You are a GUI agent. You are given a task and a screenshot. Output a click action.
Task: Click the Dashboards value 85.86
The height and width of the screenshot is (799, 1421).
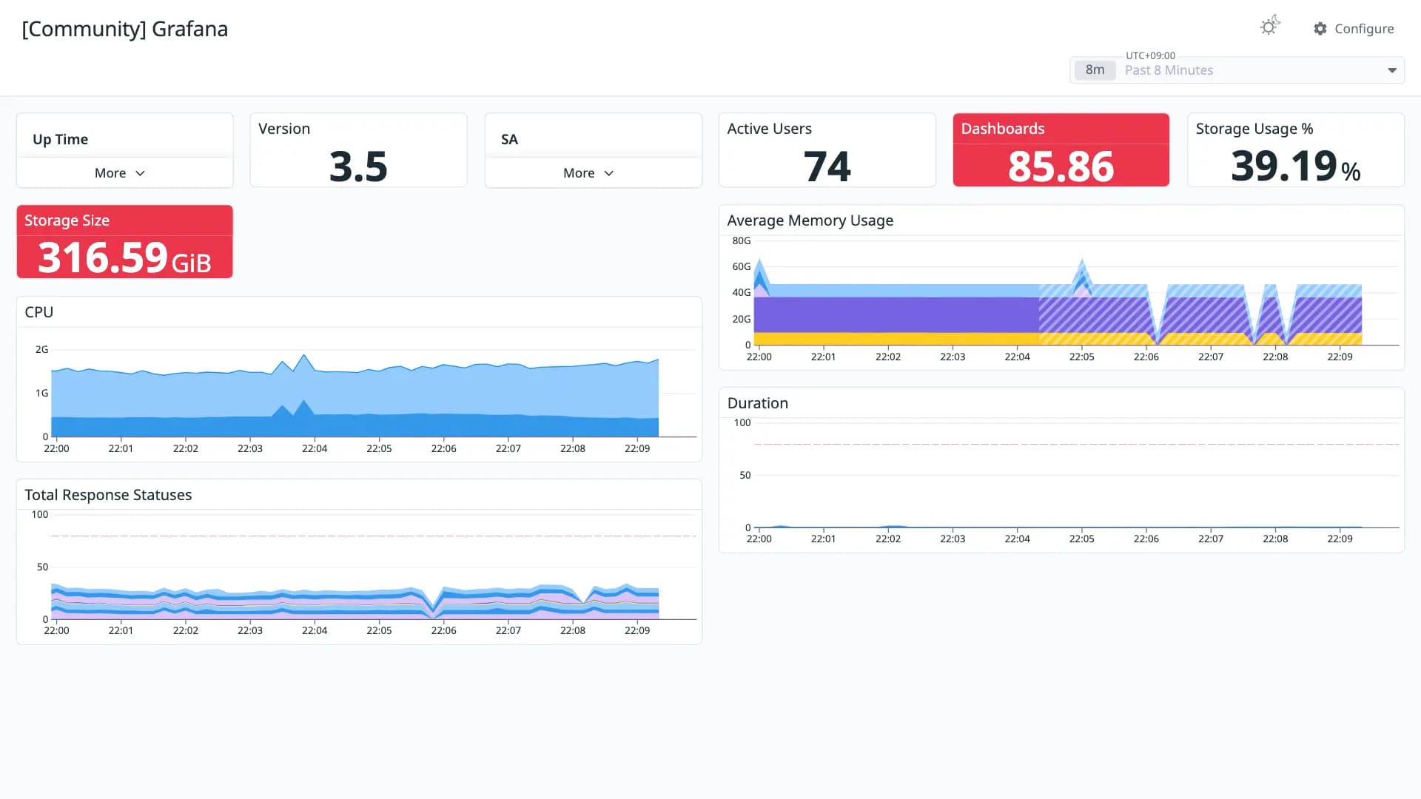[1061, 166]
